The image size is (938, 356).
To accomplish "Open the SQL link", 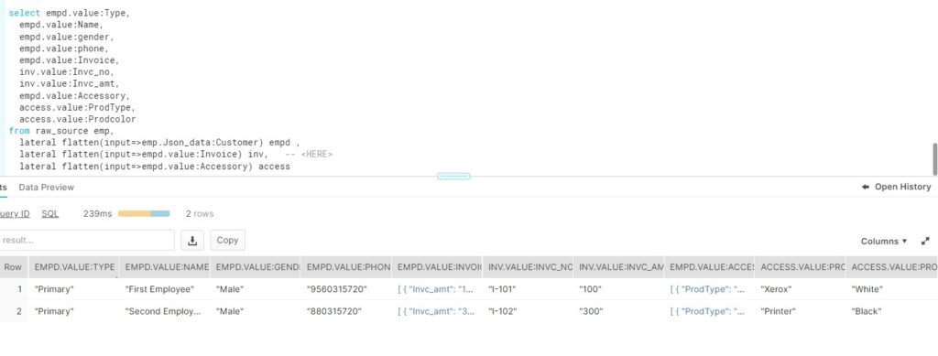I will point(50,213).
